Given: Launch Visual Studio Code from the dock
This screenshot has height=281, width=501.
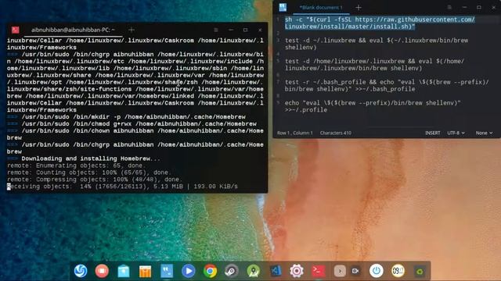Looking at the screenshot, I should [x=275, y=271].
